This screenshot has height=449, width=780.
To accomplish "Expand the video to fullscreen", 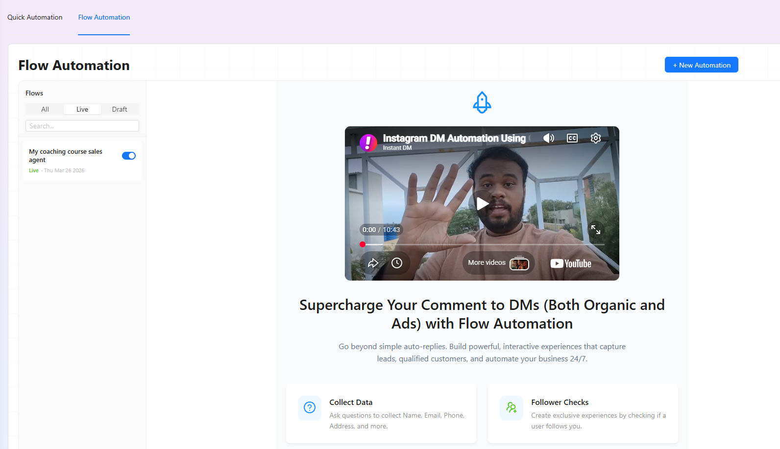I will [596, 230].
